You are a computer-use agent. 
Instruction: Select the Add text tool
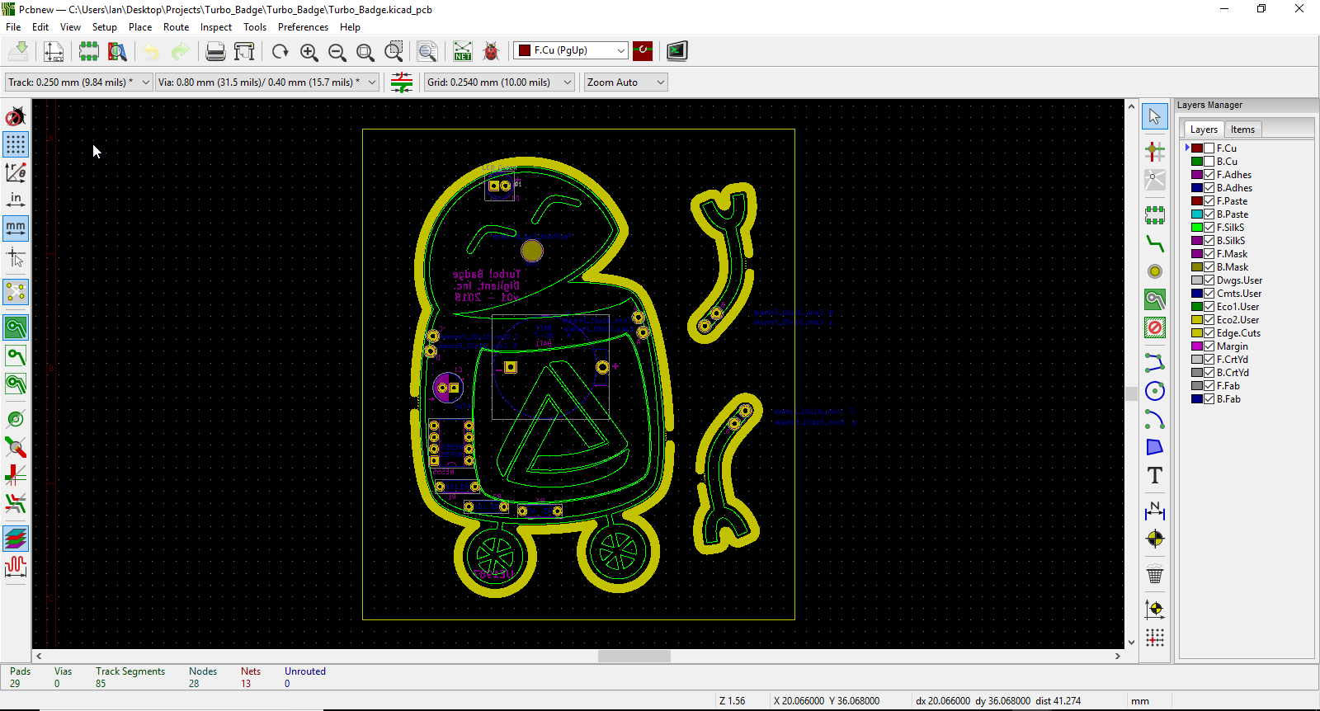(x=1155, y=475)
